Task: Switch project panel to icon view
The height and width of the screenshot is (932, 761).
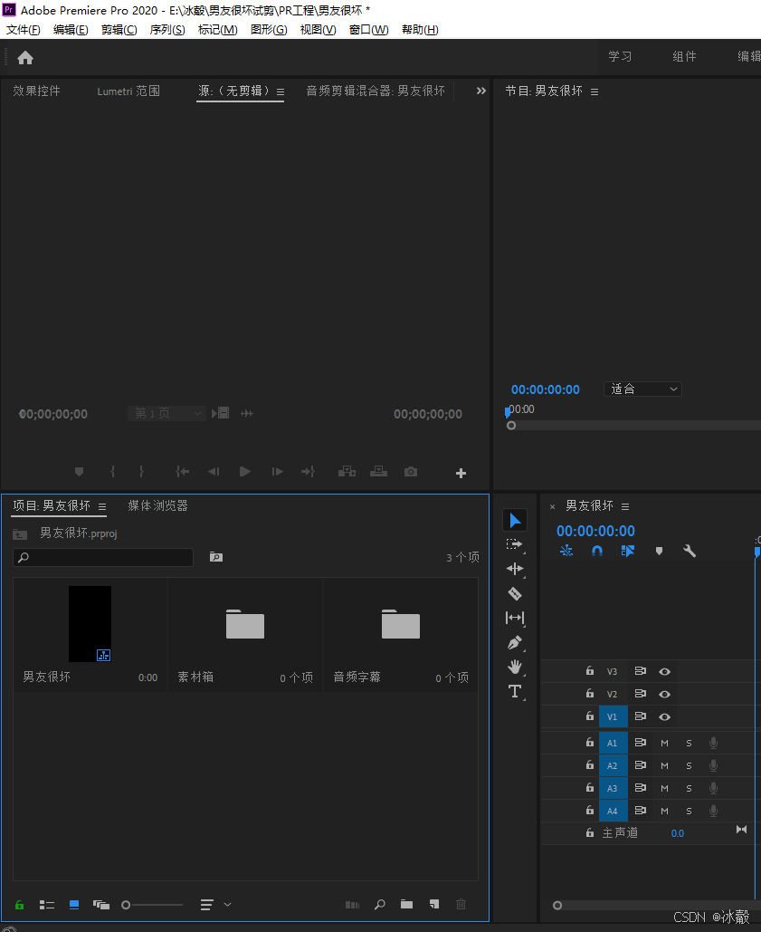Action: 74,905
